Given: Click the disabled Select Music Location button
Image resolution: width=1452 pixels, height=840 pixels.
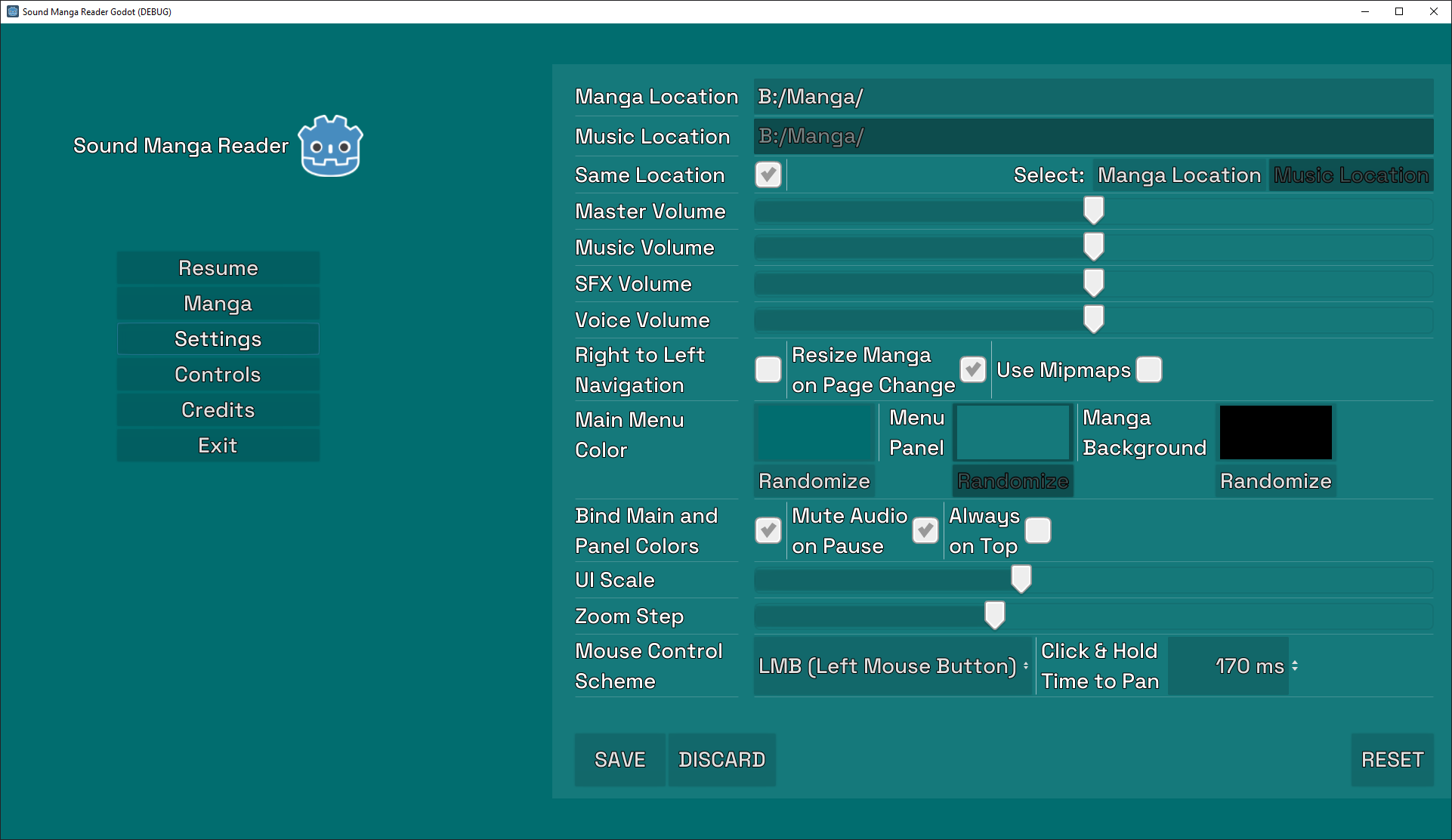Looking at the screenshot, I should (x=1351, y=175).
